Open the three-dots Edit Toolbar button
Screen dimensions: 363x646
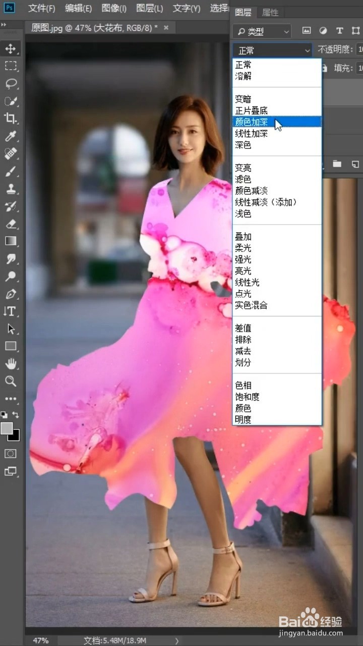click(x=11, y=399)
